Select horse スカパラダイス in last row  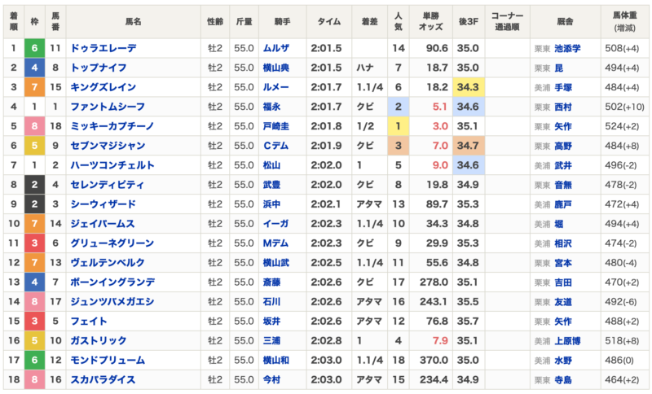point(104,380)
